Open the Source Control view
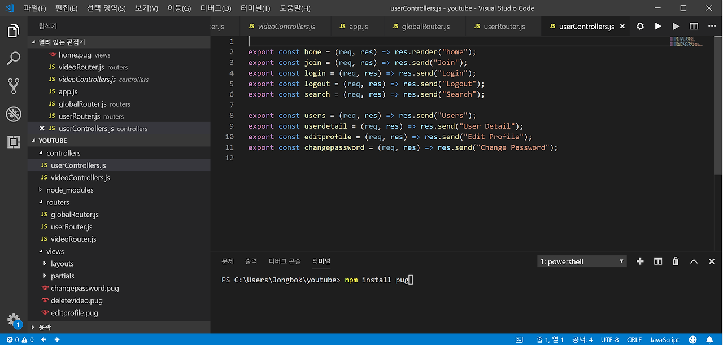This screenshot has height=345, width=723. 14,86
